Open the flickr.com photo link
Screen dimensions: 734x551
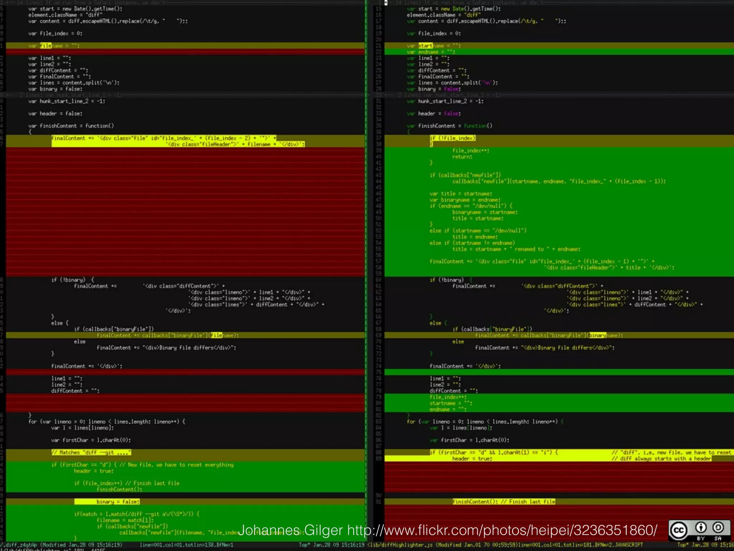[x=502, y=530]
